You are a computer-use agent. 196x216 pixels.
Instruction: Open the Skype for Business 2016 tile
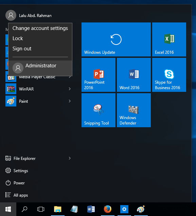click(x=169, y=75)
